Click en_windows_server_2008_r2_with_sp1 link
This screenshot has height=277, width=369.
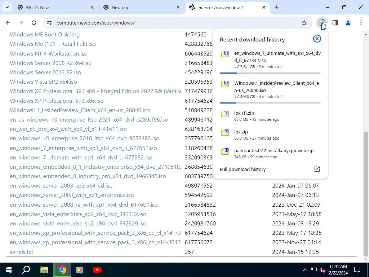84,205
